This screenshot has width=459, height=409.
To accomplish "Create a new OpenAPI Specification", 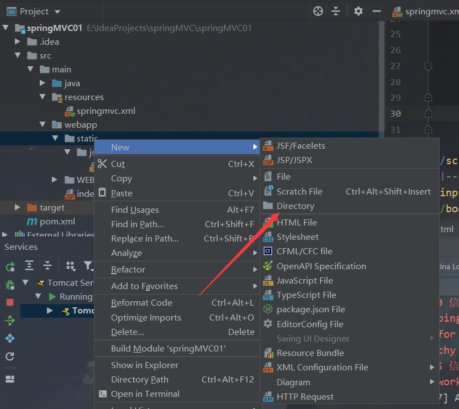I will (350, 266).
